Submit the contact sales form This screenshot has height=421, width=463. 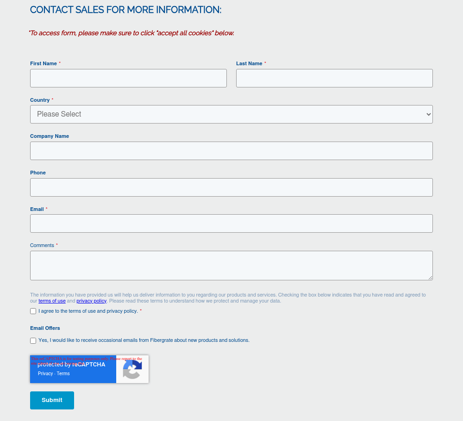coord(52,400)
